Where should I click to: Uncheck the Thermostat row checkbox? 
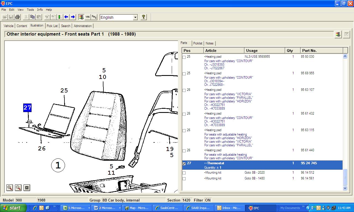pyautogui.click(x=184, y=164)
